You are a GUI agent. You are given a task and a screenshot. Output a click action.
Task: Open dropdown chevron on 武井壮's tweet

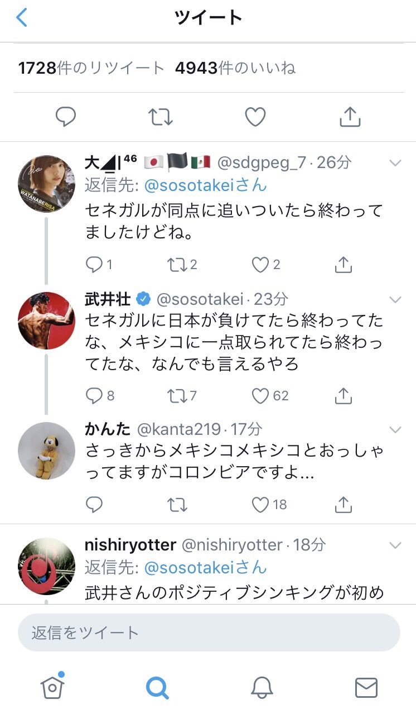395,300
